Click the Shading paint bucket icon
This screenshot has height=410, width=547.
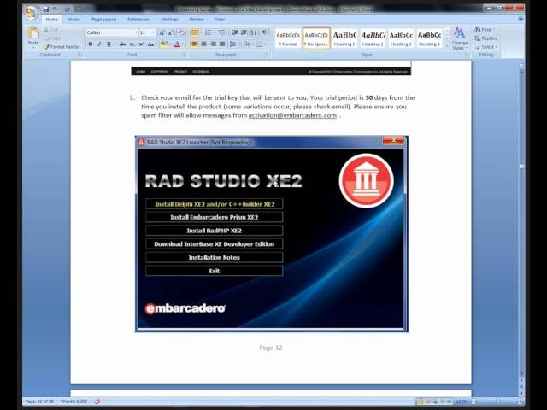click(247, 44)
